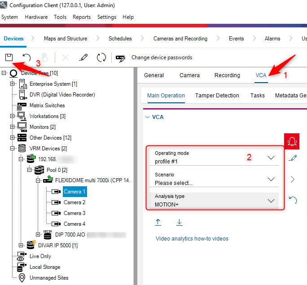Click the download arrow icon below Analysis type
This screenshot has width=307, height=285.
pos(179,222)
